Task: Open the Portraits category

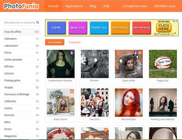Action: coord(21,115)
